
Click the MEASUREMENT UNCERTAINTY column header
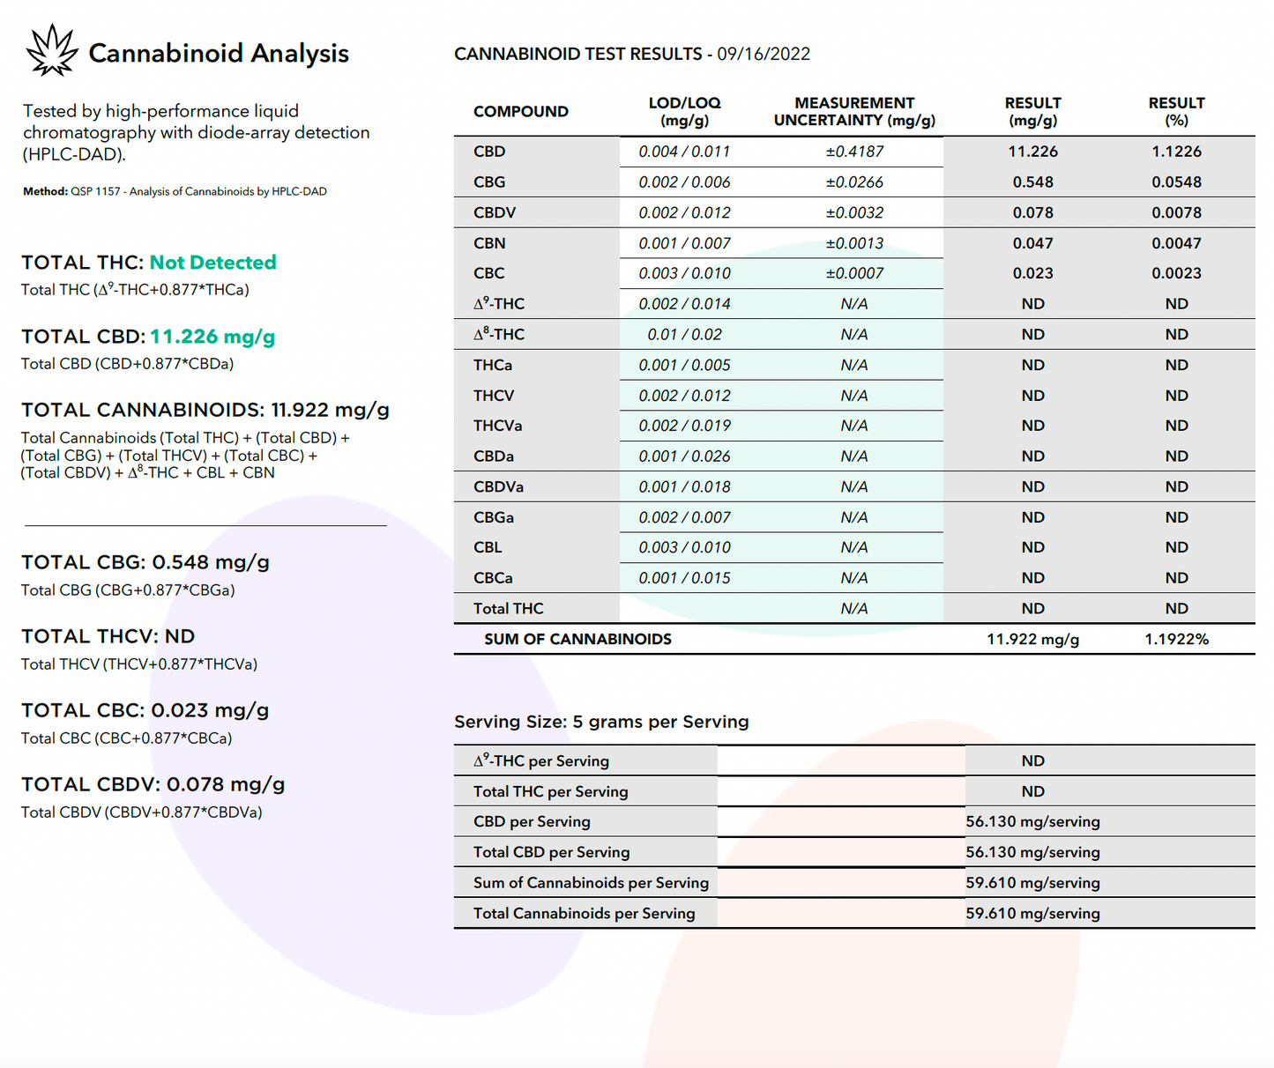(854, 112)
